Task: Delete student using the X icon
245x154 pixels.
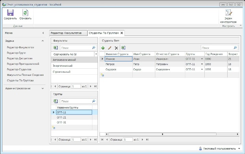Action: click(116, 48)
